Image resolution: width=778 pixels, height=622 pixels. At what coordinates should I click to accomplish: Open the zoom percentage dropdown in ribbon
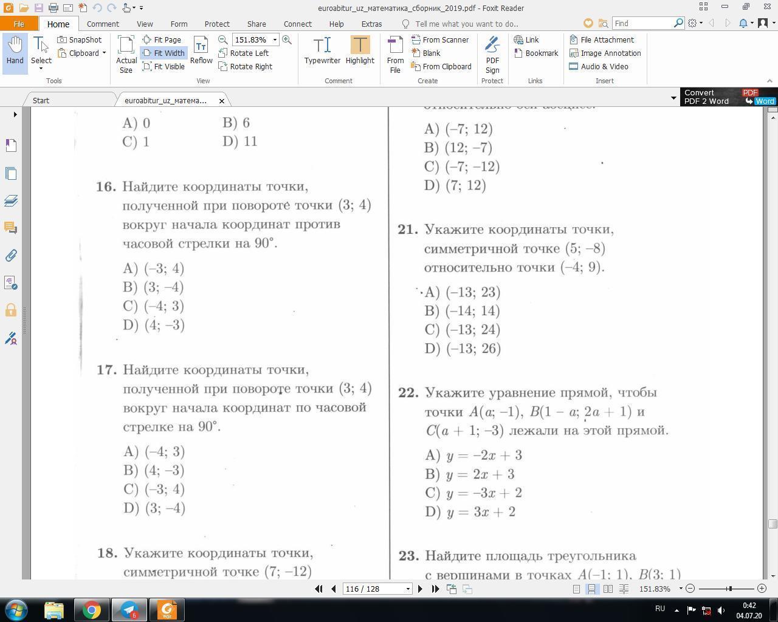pos(275,39)
